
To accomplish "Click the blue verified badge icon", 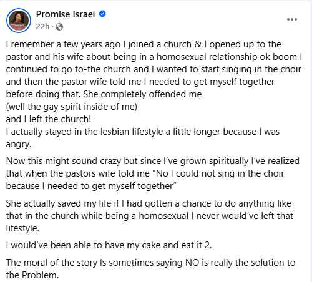I will click(x=102, y=14).
